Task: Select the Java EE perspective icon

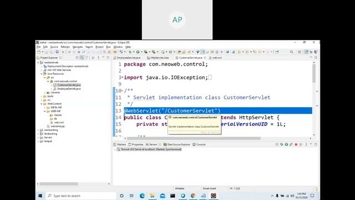Action: 306,52
